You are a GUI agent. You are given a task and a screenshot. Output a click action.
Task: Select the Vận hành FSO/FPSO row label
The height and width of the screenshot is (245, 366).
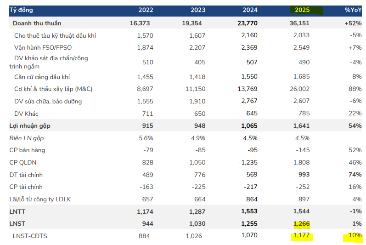[x=43, y=47]
